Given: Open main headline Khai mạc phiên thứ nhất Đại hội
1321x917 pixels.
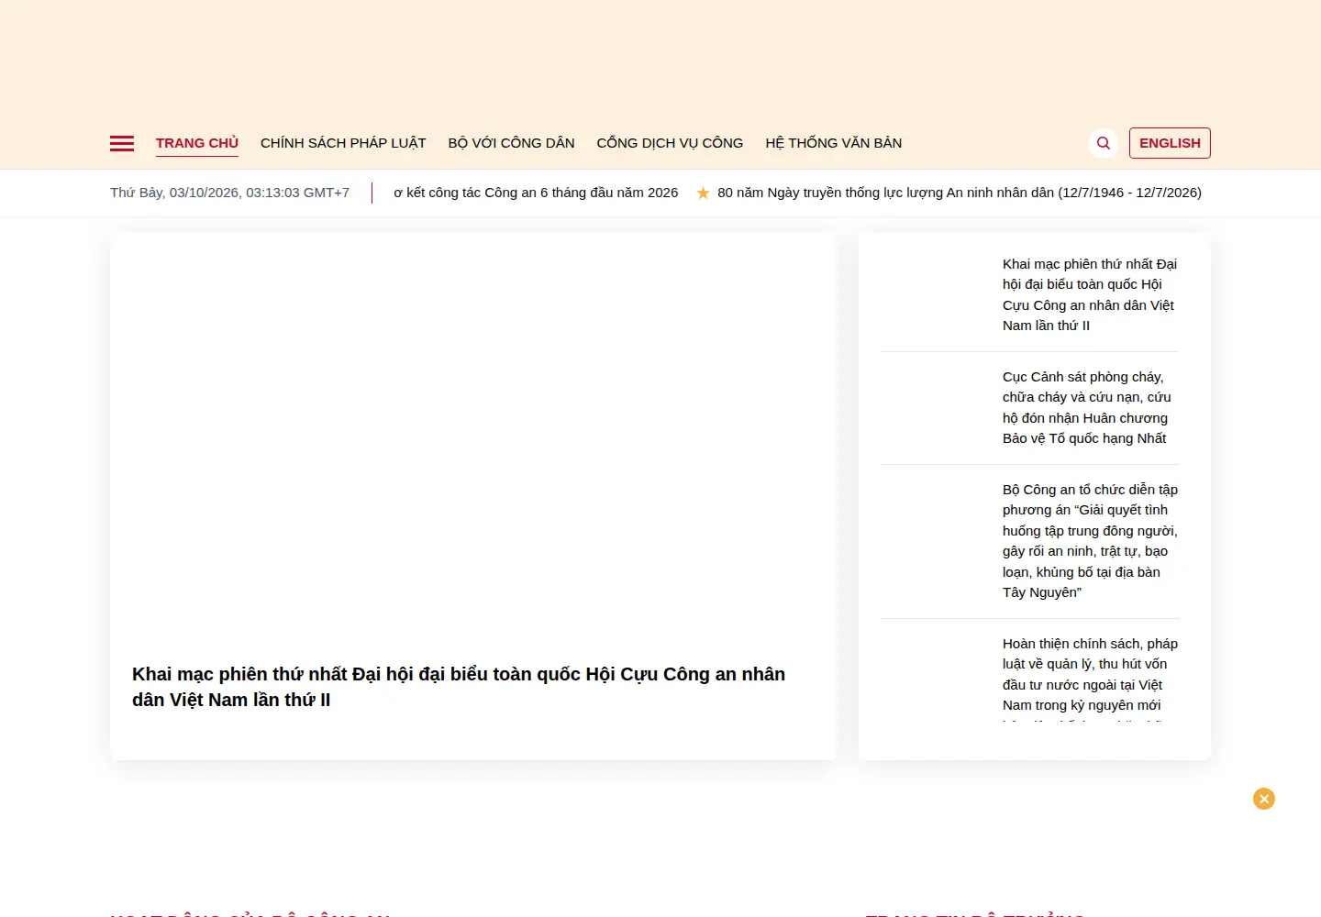Looking at the screenshot, I should [459, 687].
